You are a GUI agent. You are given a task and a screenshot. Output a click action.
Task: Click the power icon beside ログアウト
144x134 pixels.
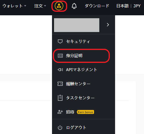(60, 128)
